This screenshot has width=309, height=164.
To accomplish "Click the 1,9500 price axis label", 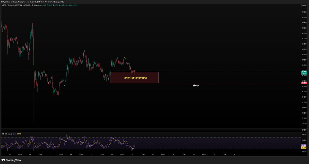I will point(304,12).
